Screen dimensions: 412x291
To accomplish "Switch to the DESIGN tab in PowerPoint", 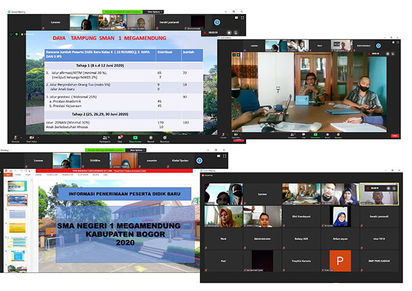I will [x=38, y=174].
